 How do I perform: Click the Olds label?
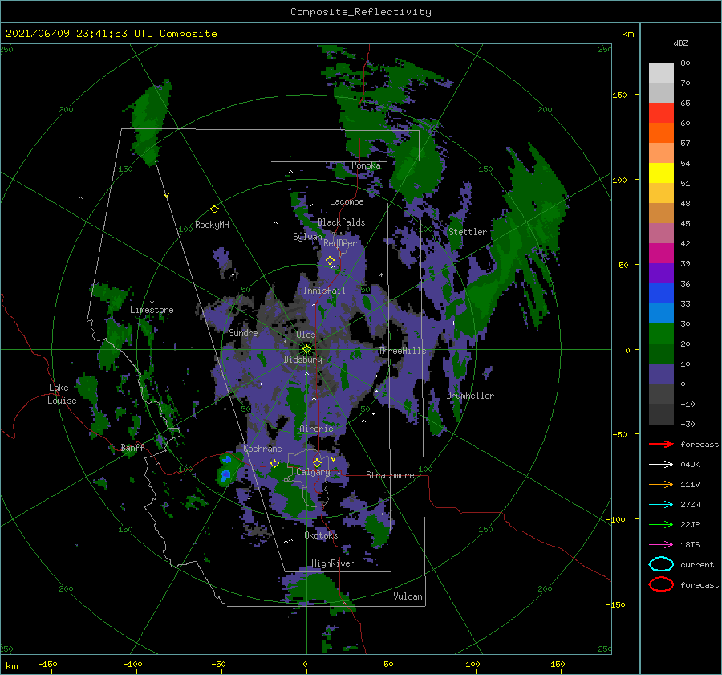306,335
